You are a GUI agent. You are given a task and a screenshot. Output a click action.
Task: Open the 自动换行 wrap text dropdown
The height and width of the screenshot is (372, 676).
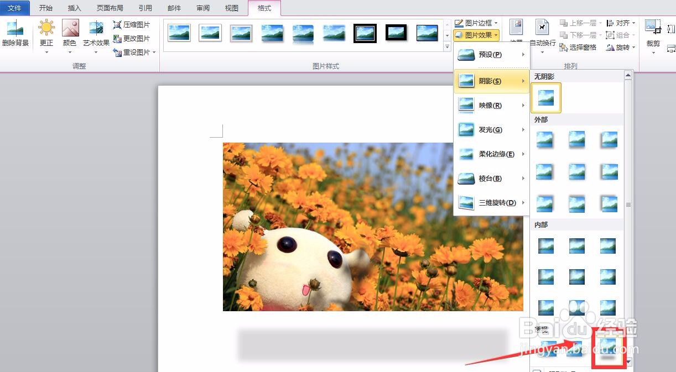542,36
